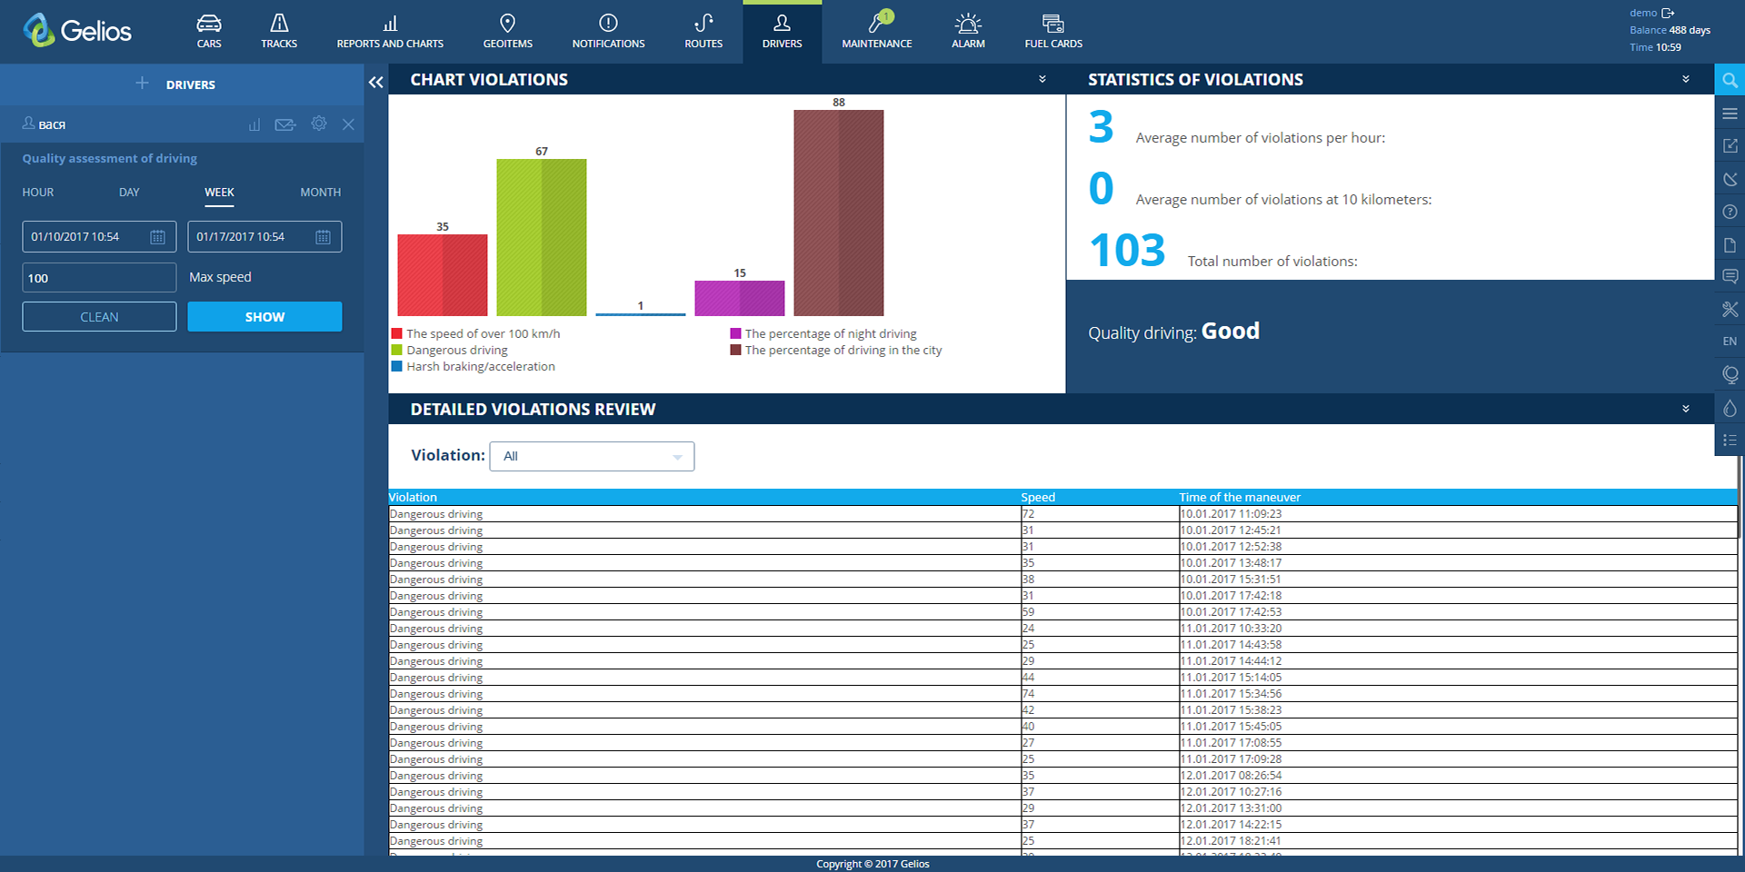This screenshot has height=872, width=1745.
Task: Collapse the Statistics of Violations panel
Action: tap(1686, 80)
